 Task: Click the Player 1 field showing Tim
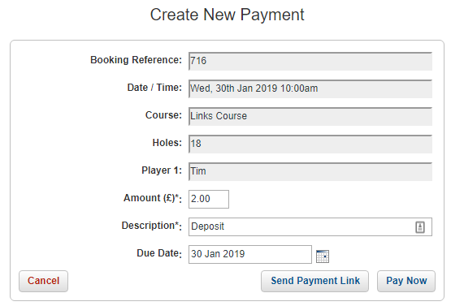310,171
